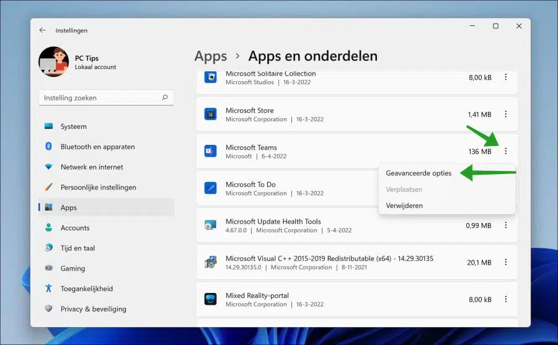Open Persoonlijke instellingen page

pos(107,187)
